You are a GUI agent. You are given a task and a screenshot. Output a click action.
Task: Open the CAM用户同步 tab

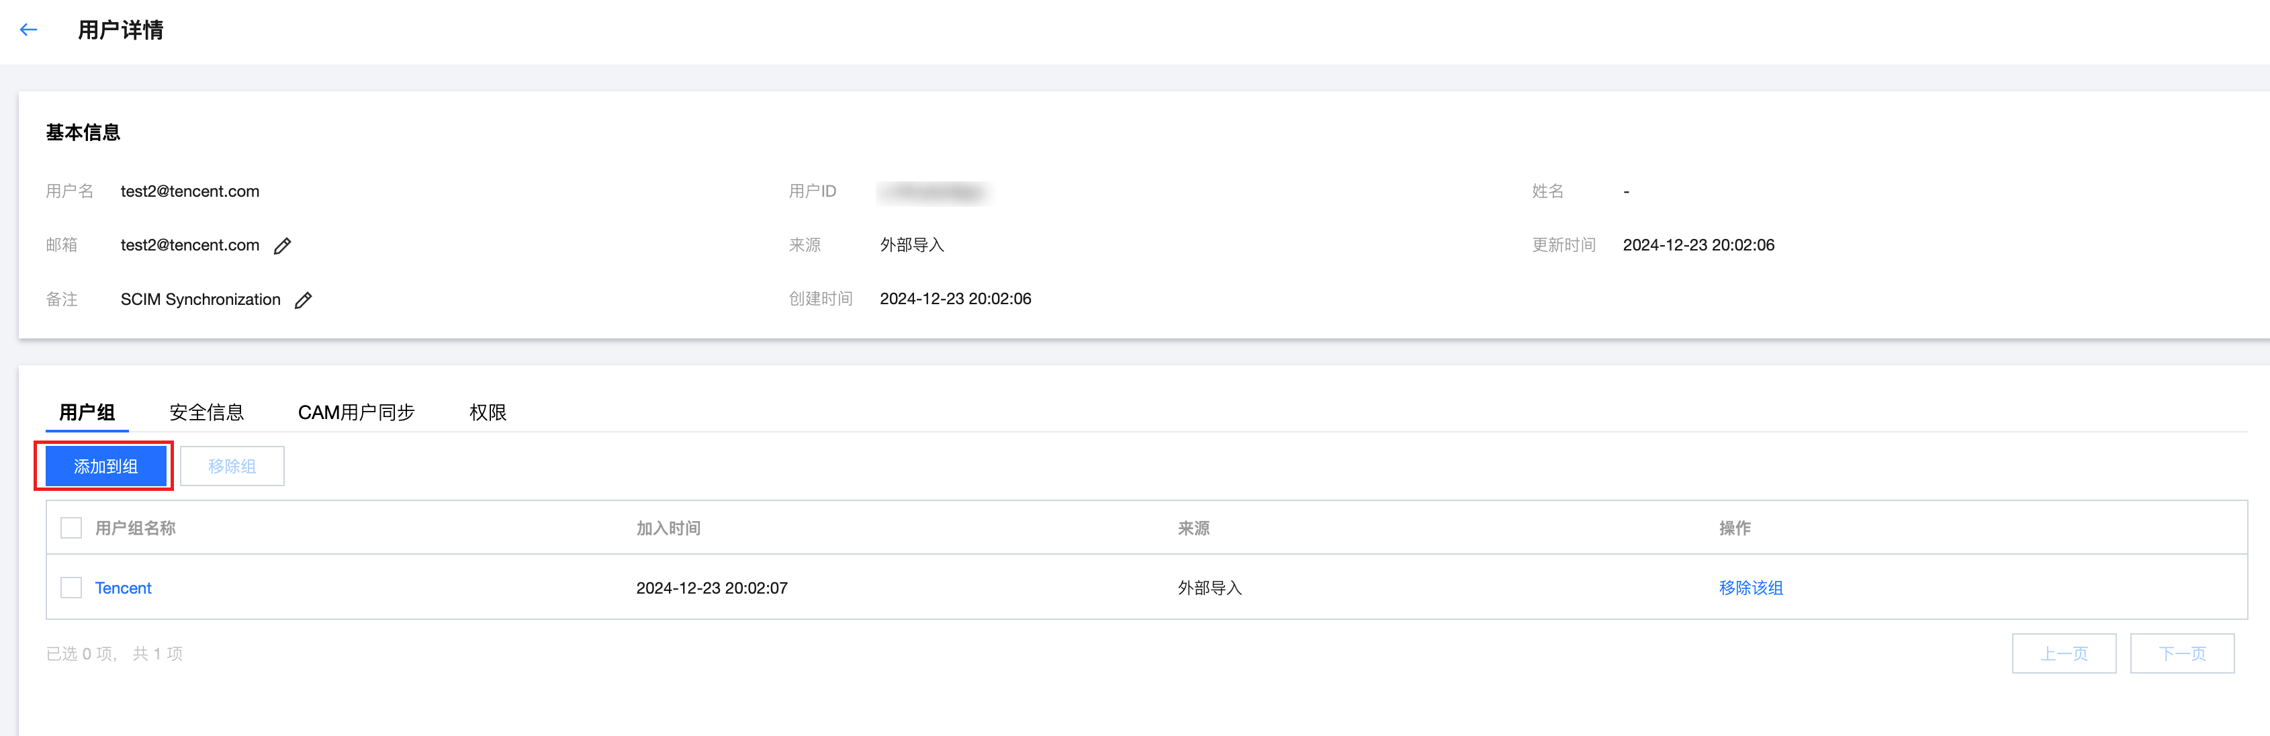tap(356, 412)
